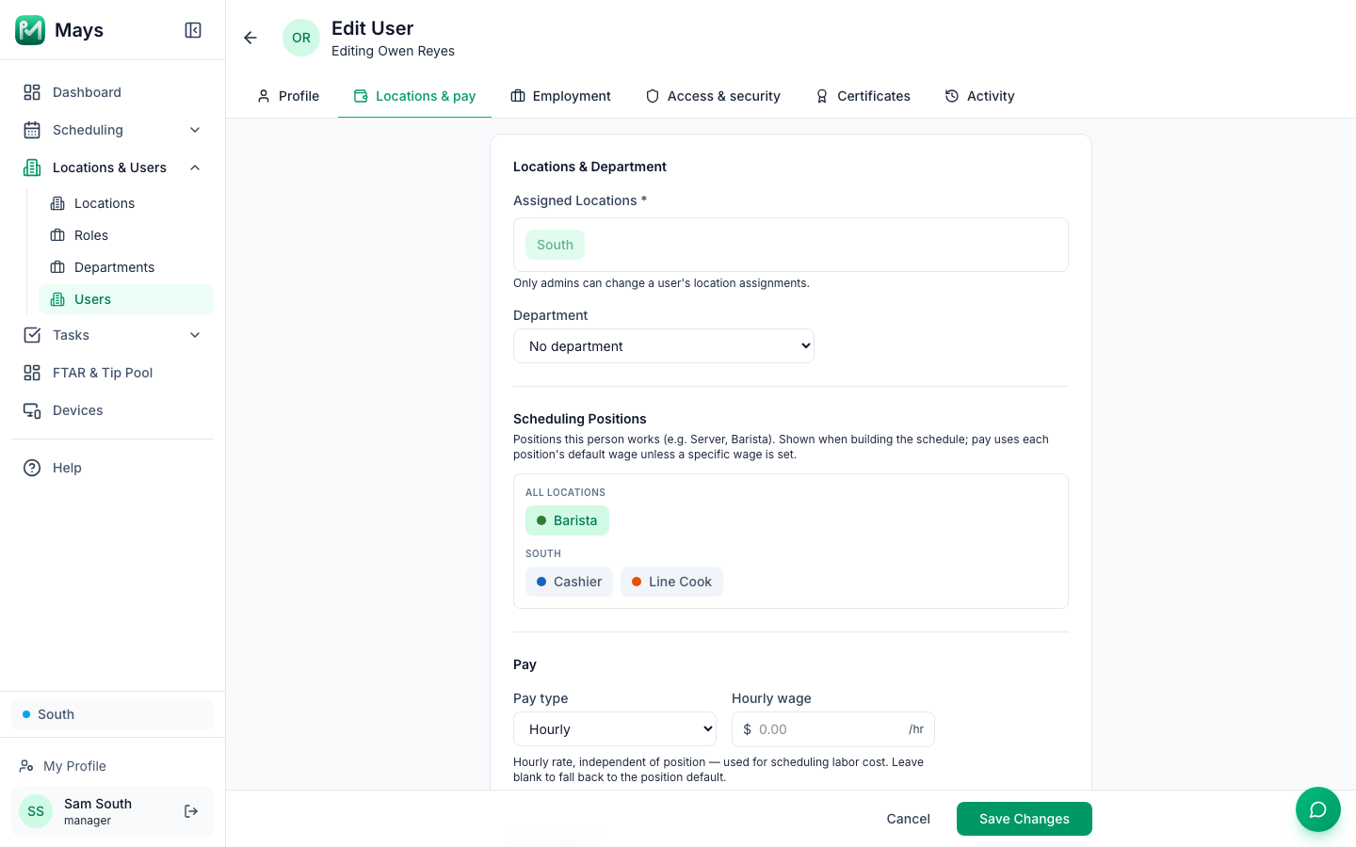
Task: Click the My Profile person icon
Action: tap(26, 766)
